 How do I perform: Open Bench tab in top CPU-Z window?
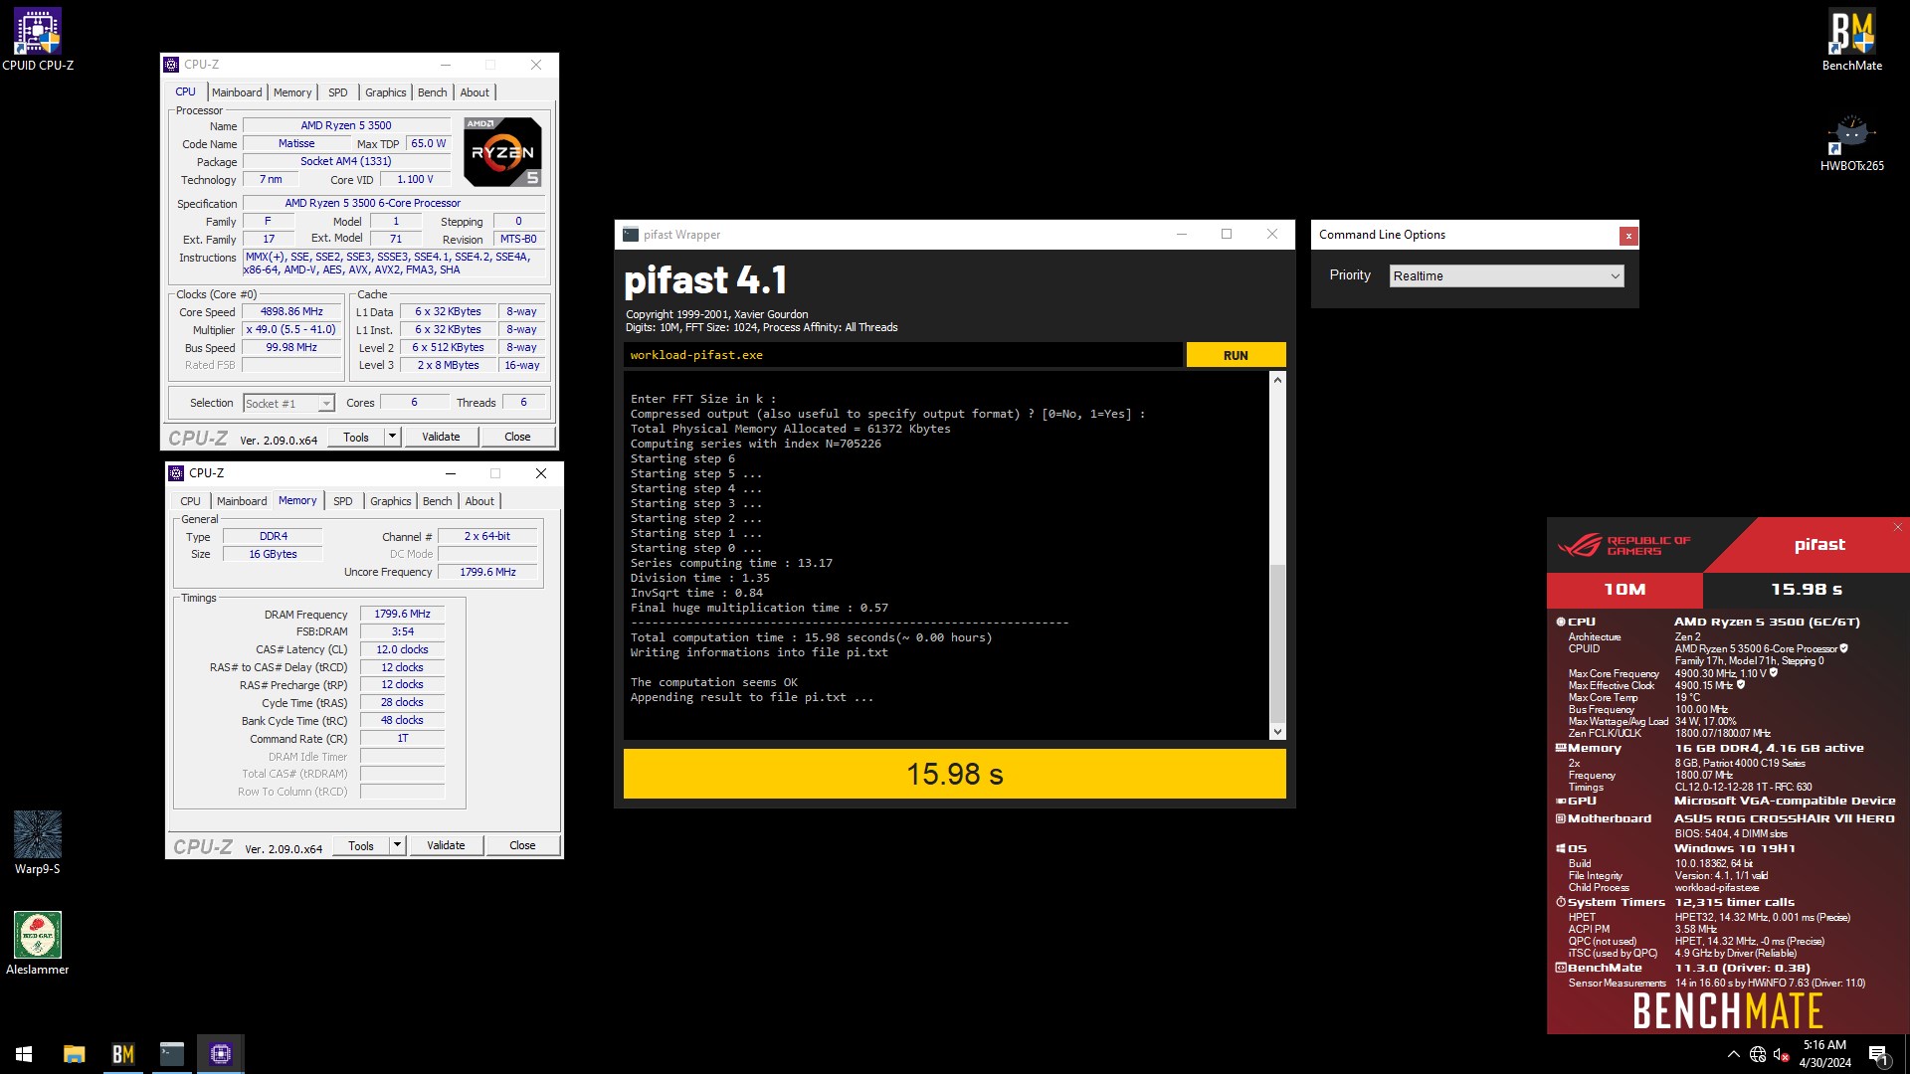(432, 92)
